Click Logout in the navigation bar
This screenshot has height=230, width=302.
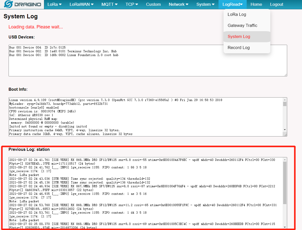[277, 4]
